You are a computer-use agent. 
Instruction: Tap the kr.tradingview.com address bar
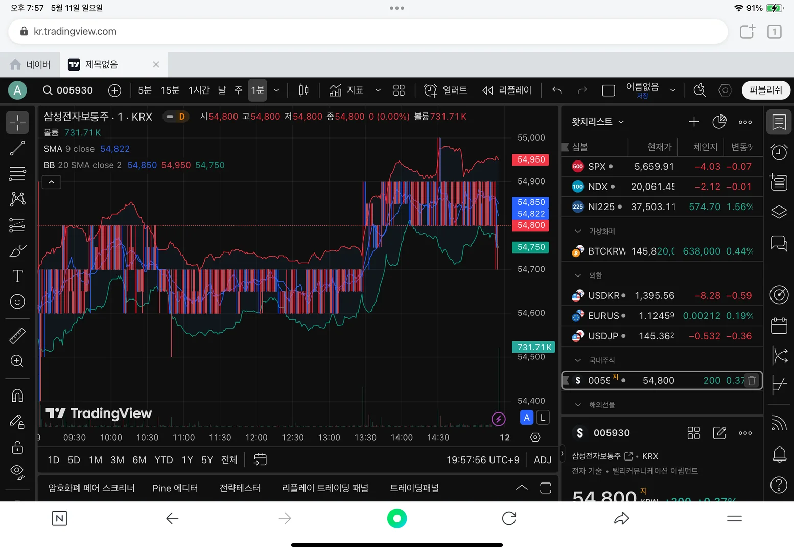tap(368, 32)
